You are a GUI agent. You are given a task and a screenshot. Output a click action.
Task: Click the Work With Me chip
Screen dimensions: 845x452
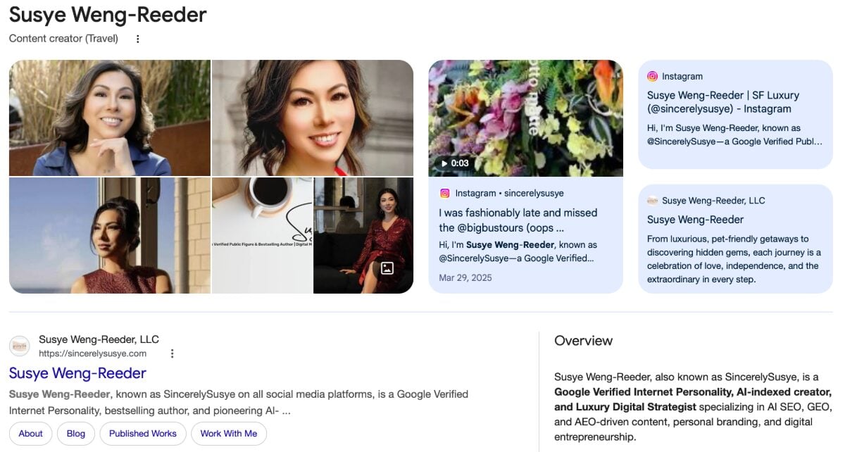229,434
